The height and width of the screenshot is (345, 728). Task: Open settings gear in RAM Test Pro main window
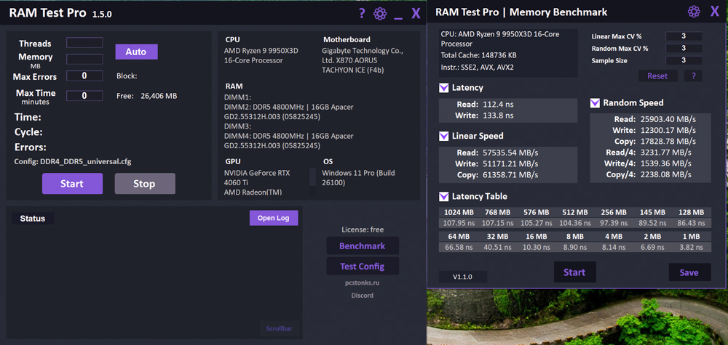click(380, 13)
